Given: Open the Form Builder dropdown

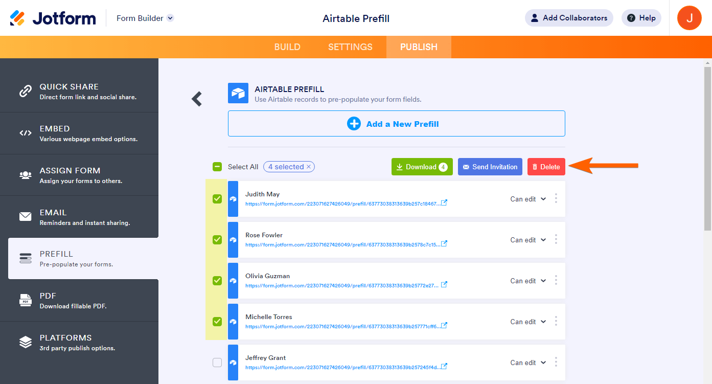Looking at the screenshot, I should [x=145, y=18].
